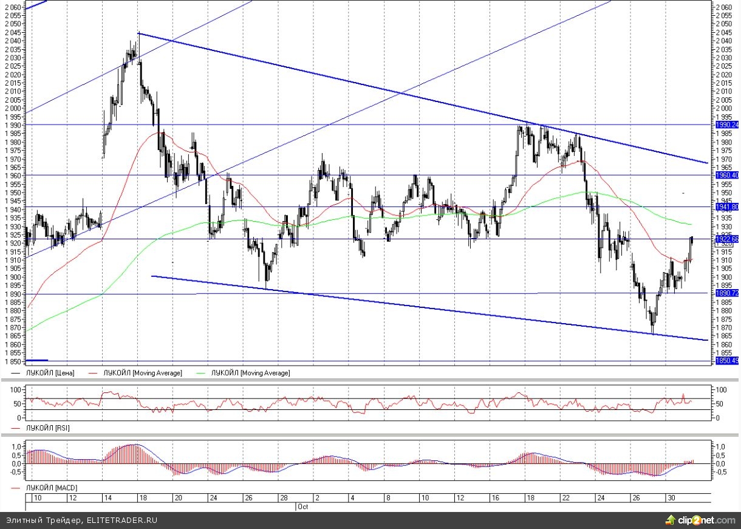741x529 pixels.
Task: Click the ЛУКОЙЛ [RSI] legend label
Action: (x=47, y=428)
